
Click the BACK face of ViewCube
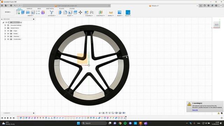pos(217,24)
